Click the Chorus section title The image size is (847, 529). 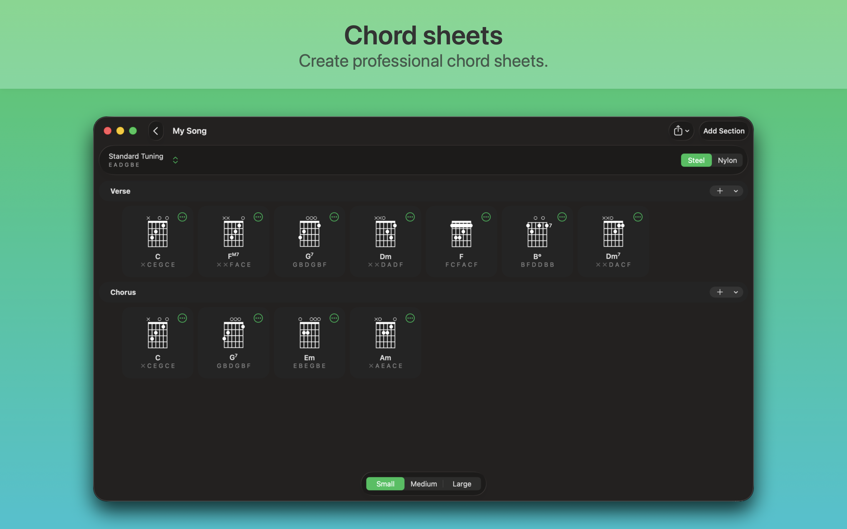pyautogui.click(x=123, y=292)
